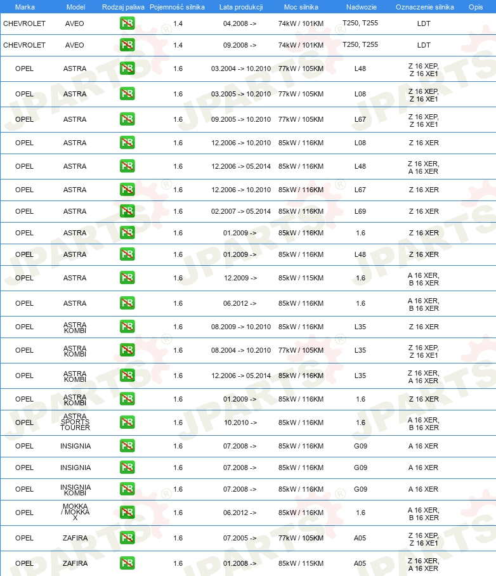The width and height of the screenshot is (496, 576).
Task: Click the T250, T255 body cell for Aveo 09.2008
Action: click(360, 44)
